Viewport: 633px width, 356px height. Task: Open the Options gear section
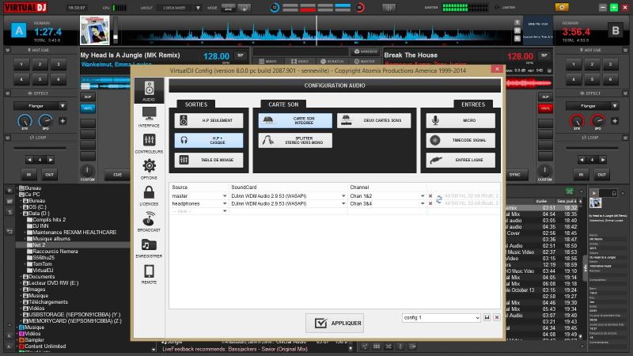click(149, 168)
